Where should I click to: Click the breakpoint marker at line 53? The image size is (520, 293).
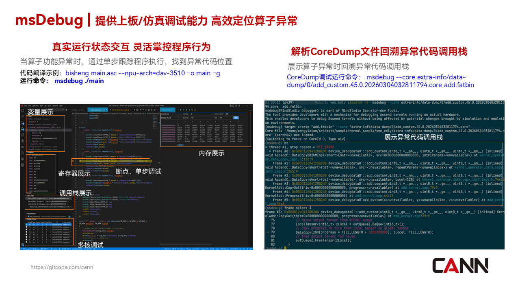point(73,161)
